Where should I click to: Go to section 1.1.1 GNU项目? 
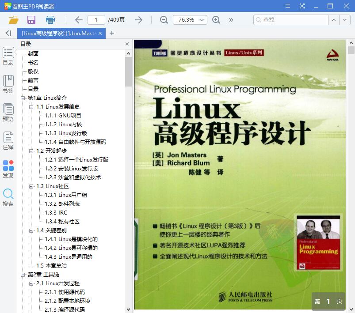[x=63, y=116]
